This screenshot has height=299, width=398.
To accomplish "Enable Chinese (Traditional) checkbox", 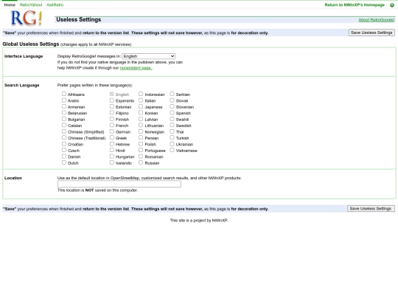I will pos(64,137).
